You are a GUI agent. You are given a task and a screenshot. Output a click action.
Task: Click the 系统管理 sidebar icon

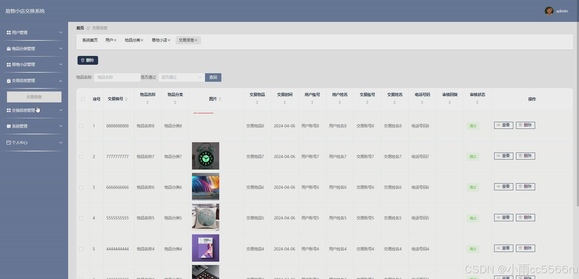(9, 126)
